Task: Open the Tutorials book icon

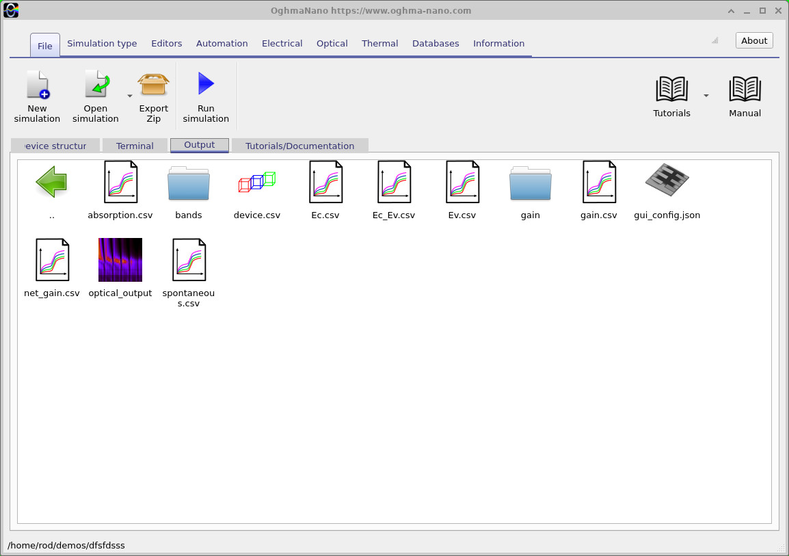Action: click(x=672, y=89)
